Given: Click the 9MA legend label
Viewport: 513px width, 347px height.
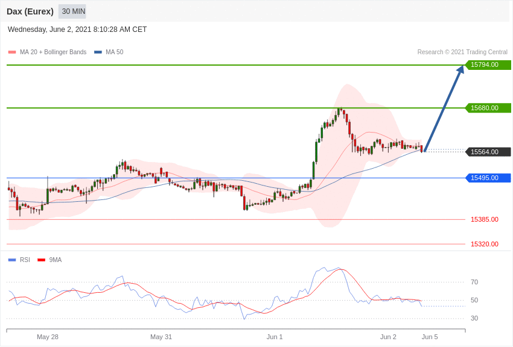Looking at the screenshot, I should [56, 260].
